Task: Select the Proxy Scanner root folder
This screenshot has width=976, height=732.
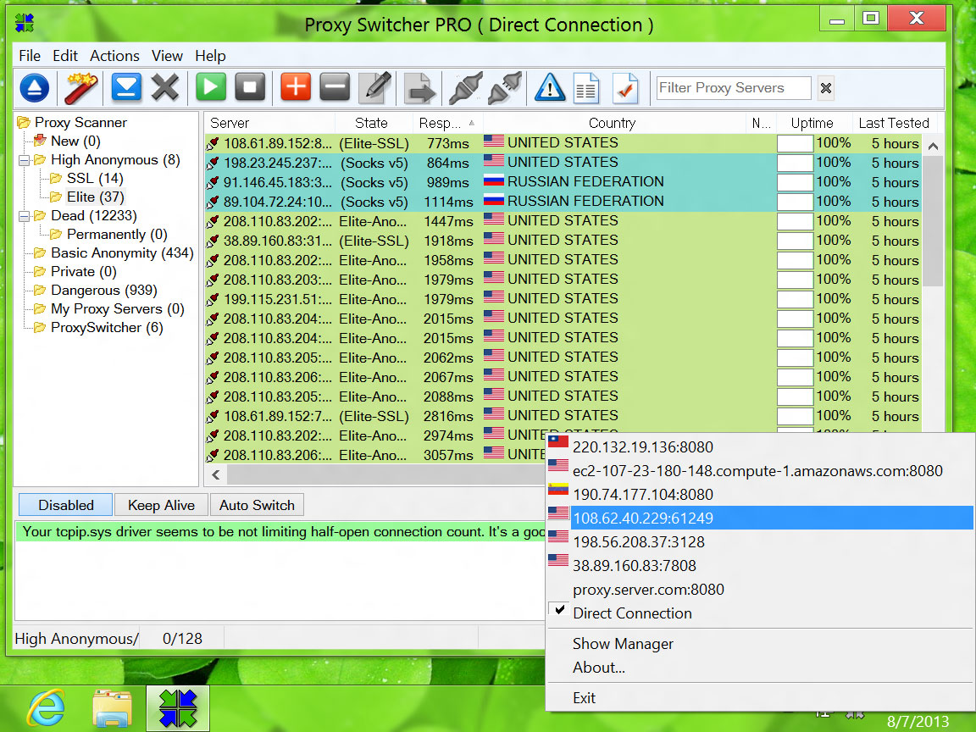Action: [x=80, y=123]
